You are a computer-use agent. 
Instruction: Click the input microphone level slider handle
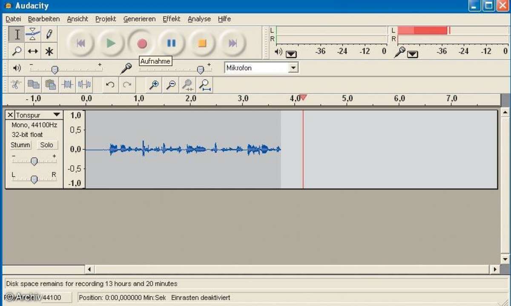click(201, 70)
